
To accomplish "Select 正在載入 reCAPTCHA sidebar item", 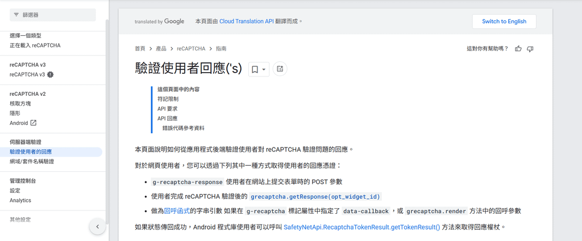I will tap(35, 45).
